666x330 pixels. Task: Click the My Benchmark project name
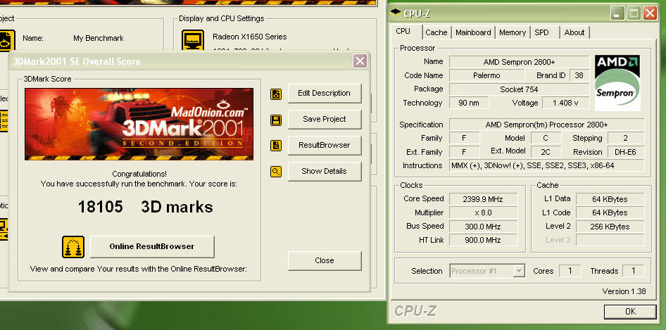click(x=98, y=38)
